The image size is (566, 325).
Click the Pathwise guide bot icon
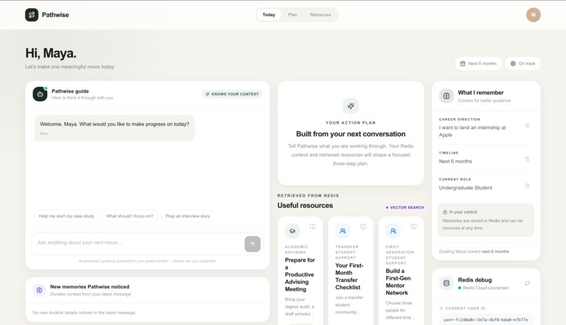click(x=40, y=94)
